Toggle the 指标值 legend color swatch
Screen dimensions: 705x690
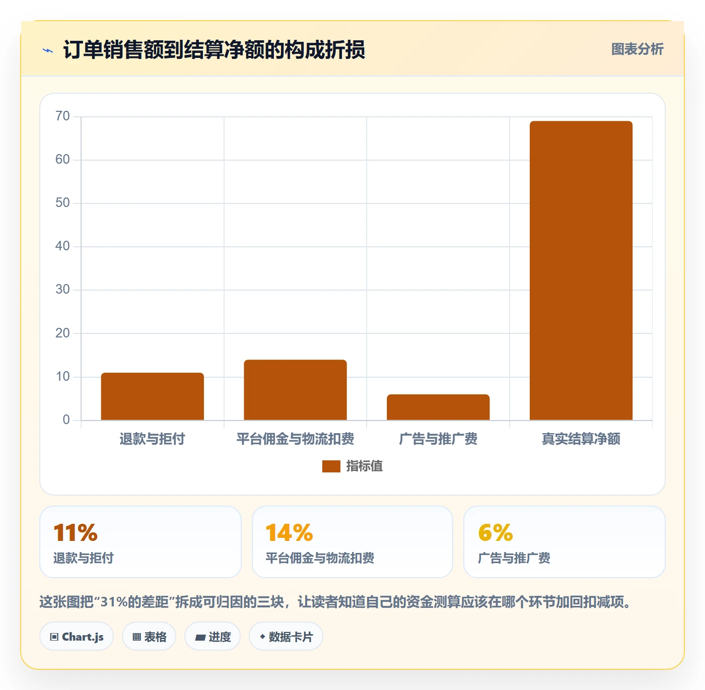click(x=331, y=466)
